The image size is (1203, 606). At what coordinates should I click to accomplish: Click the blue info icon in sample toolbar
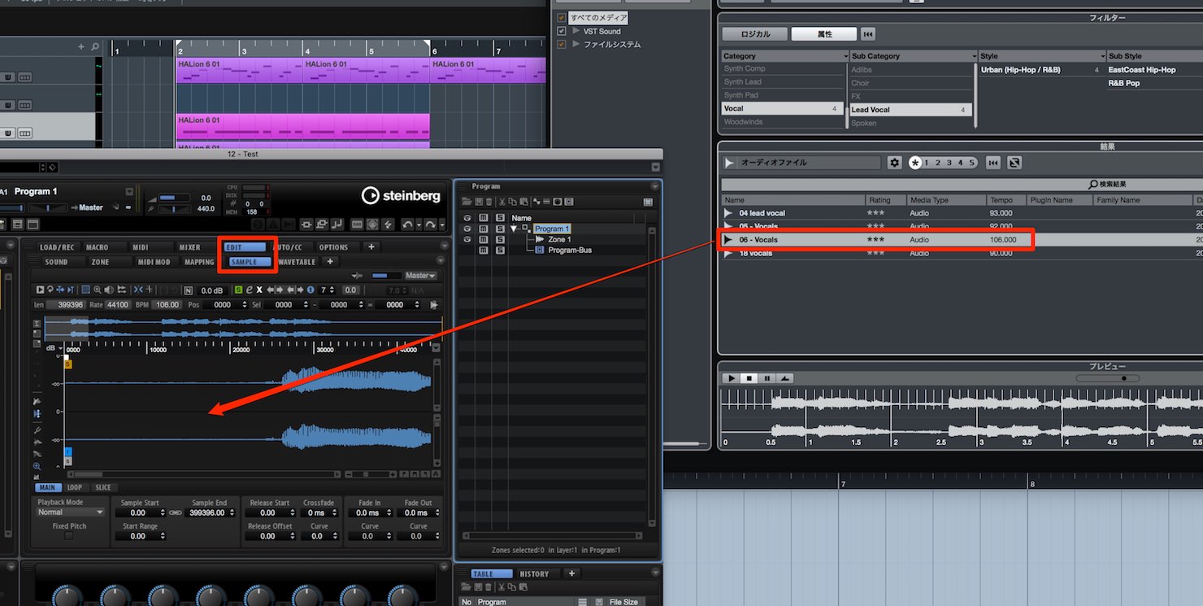point(311,290)
